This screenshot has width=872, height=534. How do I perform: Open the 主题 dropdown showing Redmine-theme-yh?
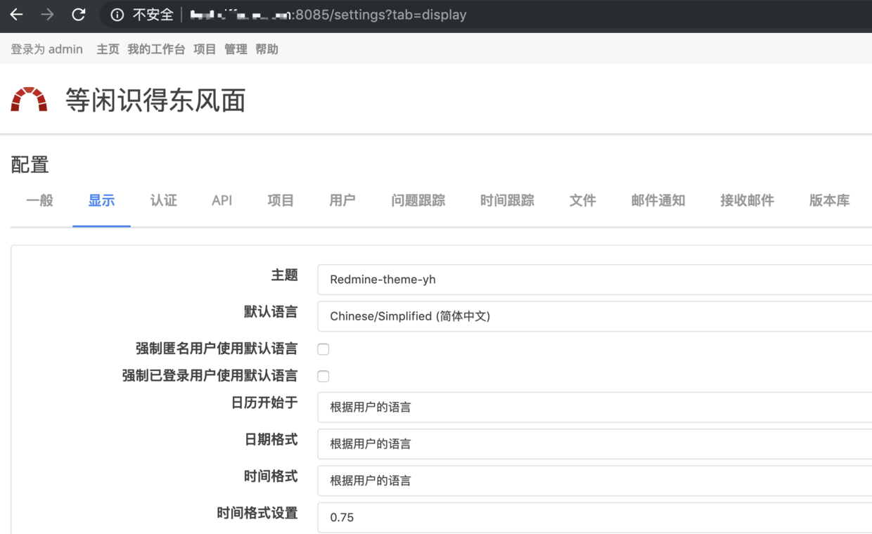click(594, 279)
